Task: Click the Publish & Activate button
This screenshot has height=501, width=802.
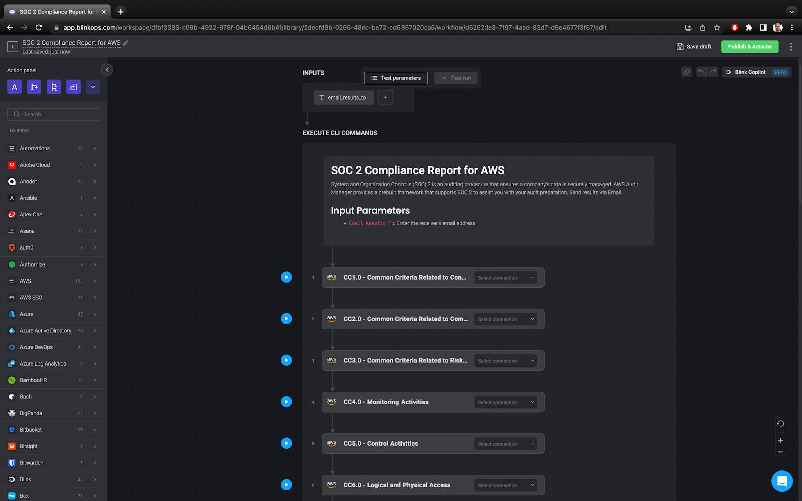Action: (749, 46)
